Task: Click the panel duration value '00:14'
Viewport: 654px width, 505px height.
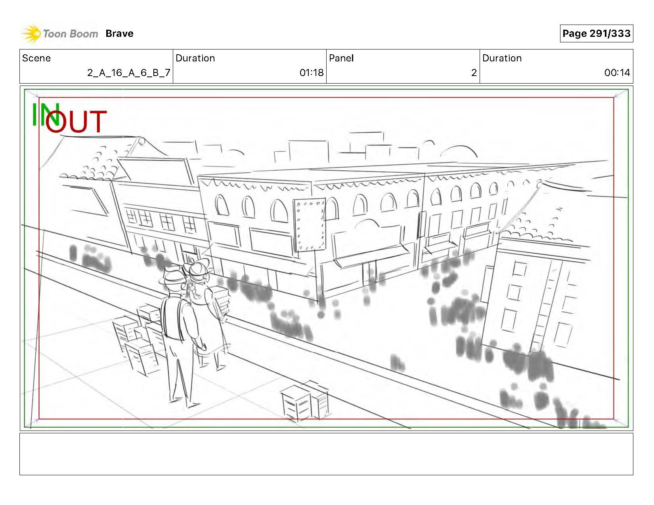Action: tap(617, 73)
